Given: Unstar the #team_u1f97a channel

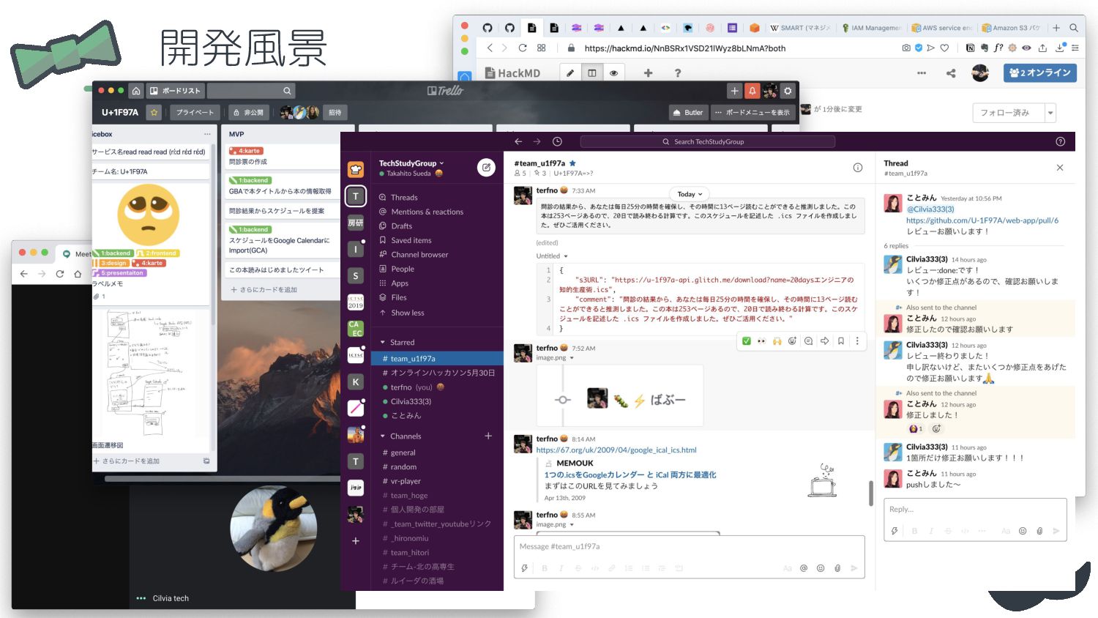Looking at the screenshot, I should pos(572,163).
